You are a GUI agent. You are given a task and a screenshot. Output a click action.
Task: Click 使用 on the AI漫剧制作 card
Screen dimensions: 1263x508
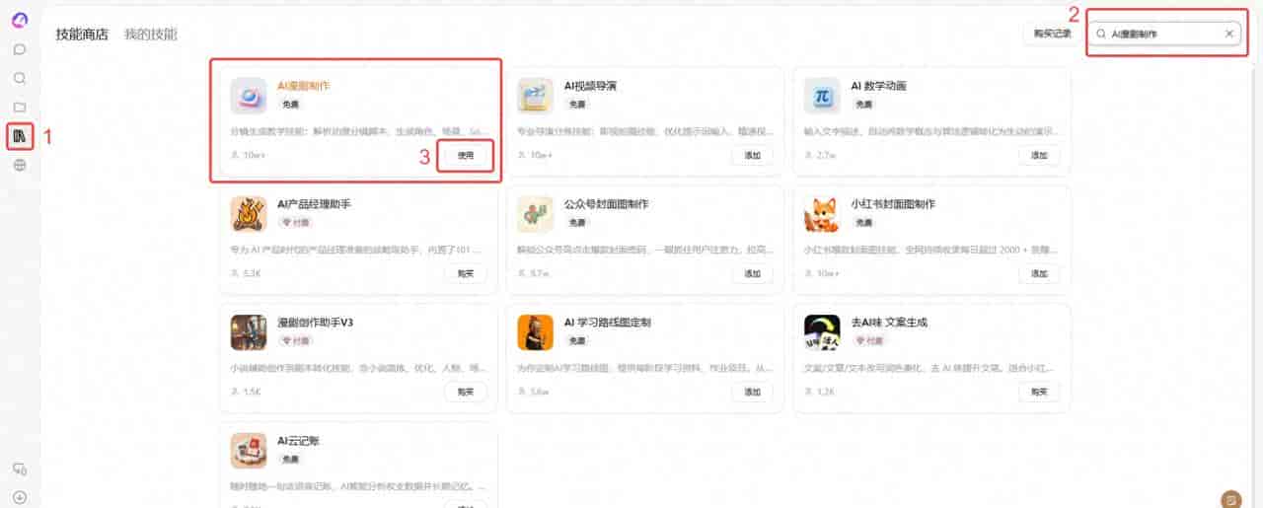click(x=466, y=155)
